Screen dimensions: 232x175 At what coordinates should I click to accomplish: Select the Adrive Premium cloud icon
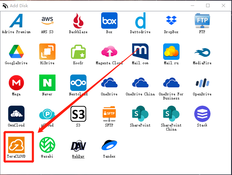[16, 21]
